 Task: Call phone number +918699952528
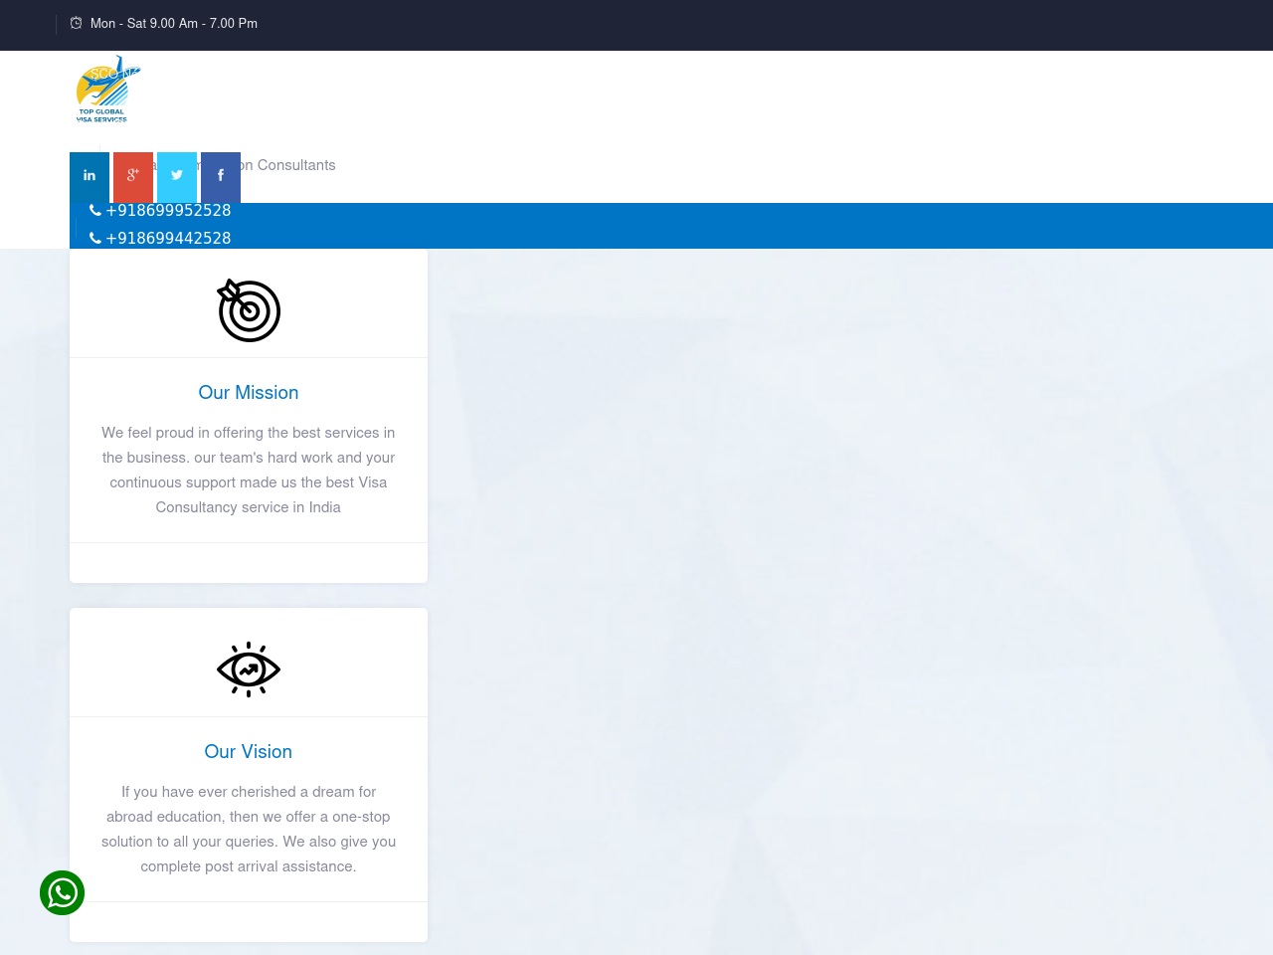point(160,211)
